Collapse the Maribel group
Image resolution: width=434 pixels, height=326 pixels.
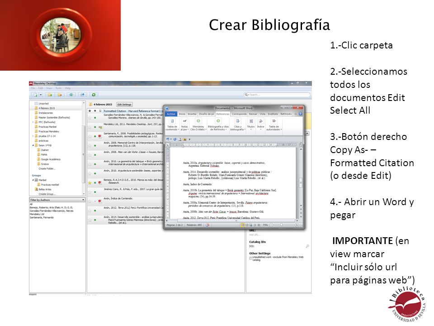point(33,180)
